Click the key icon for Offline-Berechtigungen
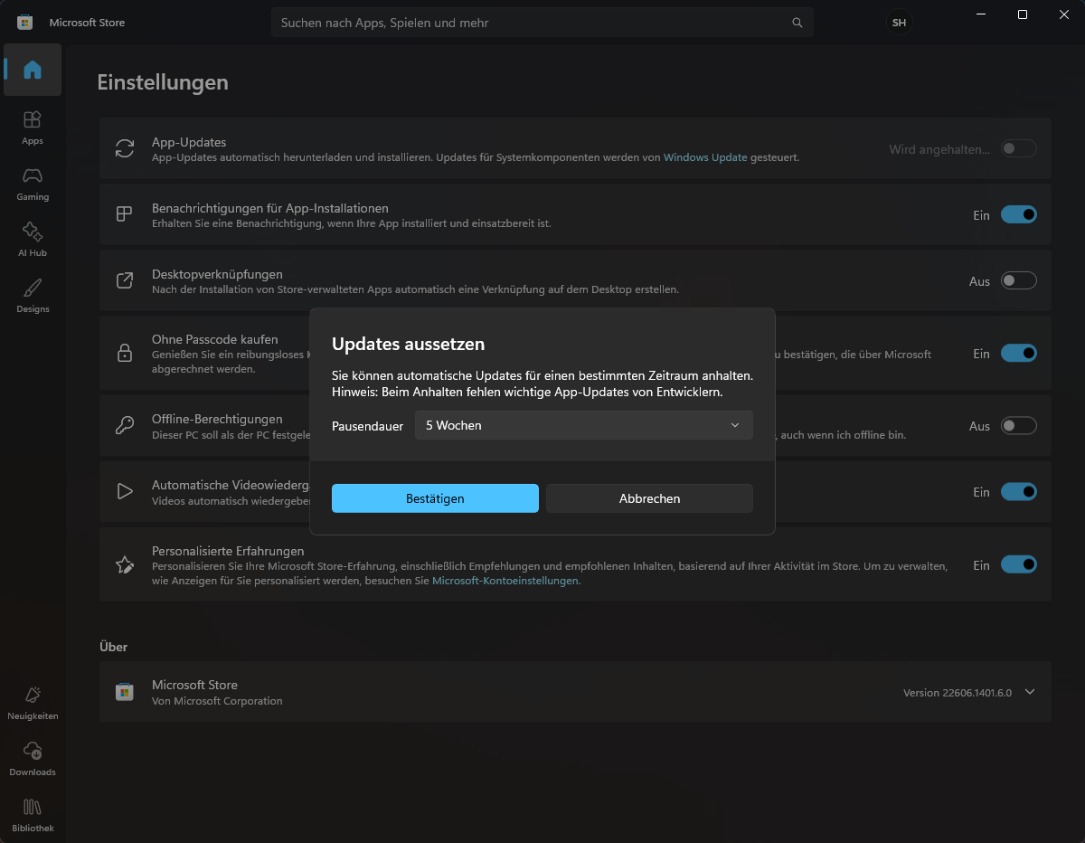Viewport: 1085px width, 843px height. pyautogui.click(x=125, y=425)
